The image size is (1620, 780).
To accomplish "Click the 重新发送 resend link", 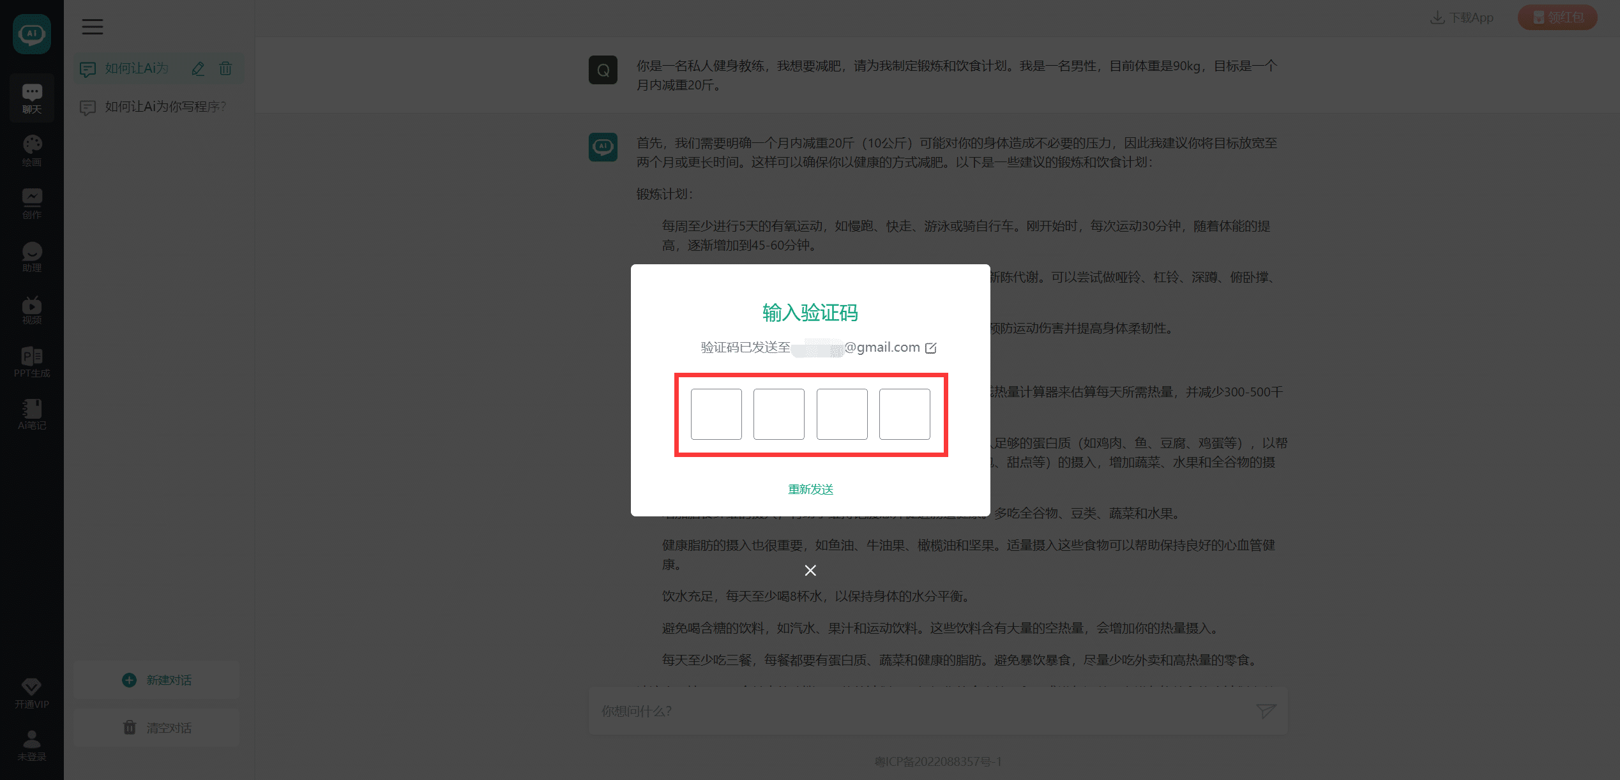I will 810,490.
